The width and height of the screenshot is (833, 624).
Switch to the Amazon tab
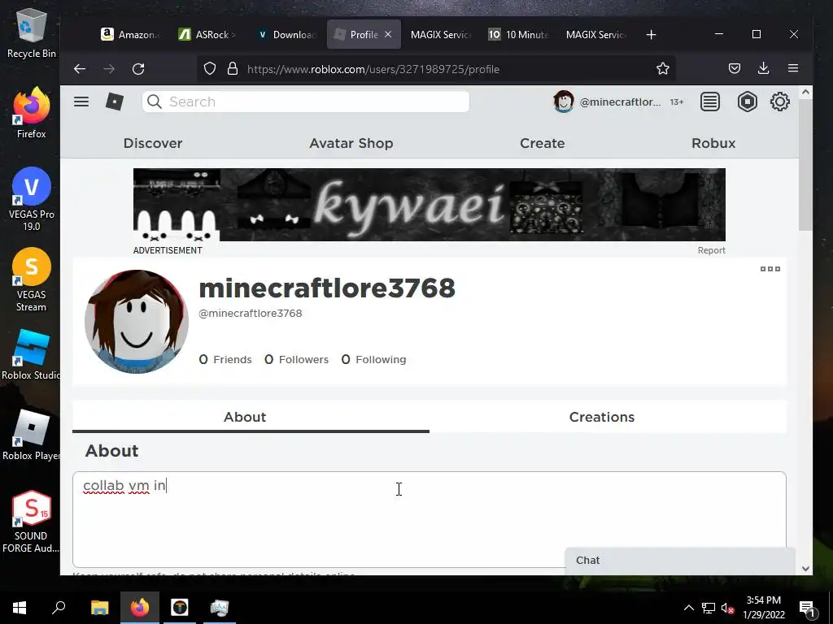click(x=131, y=34)
